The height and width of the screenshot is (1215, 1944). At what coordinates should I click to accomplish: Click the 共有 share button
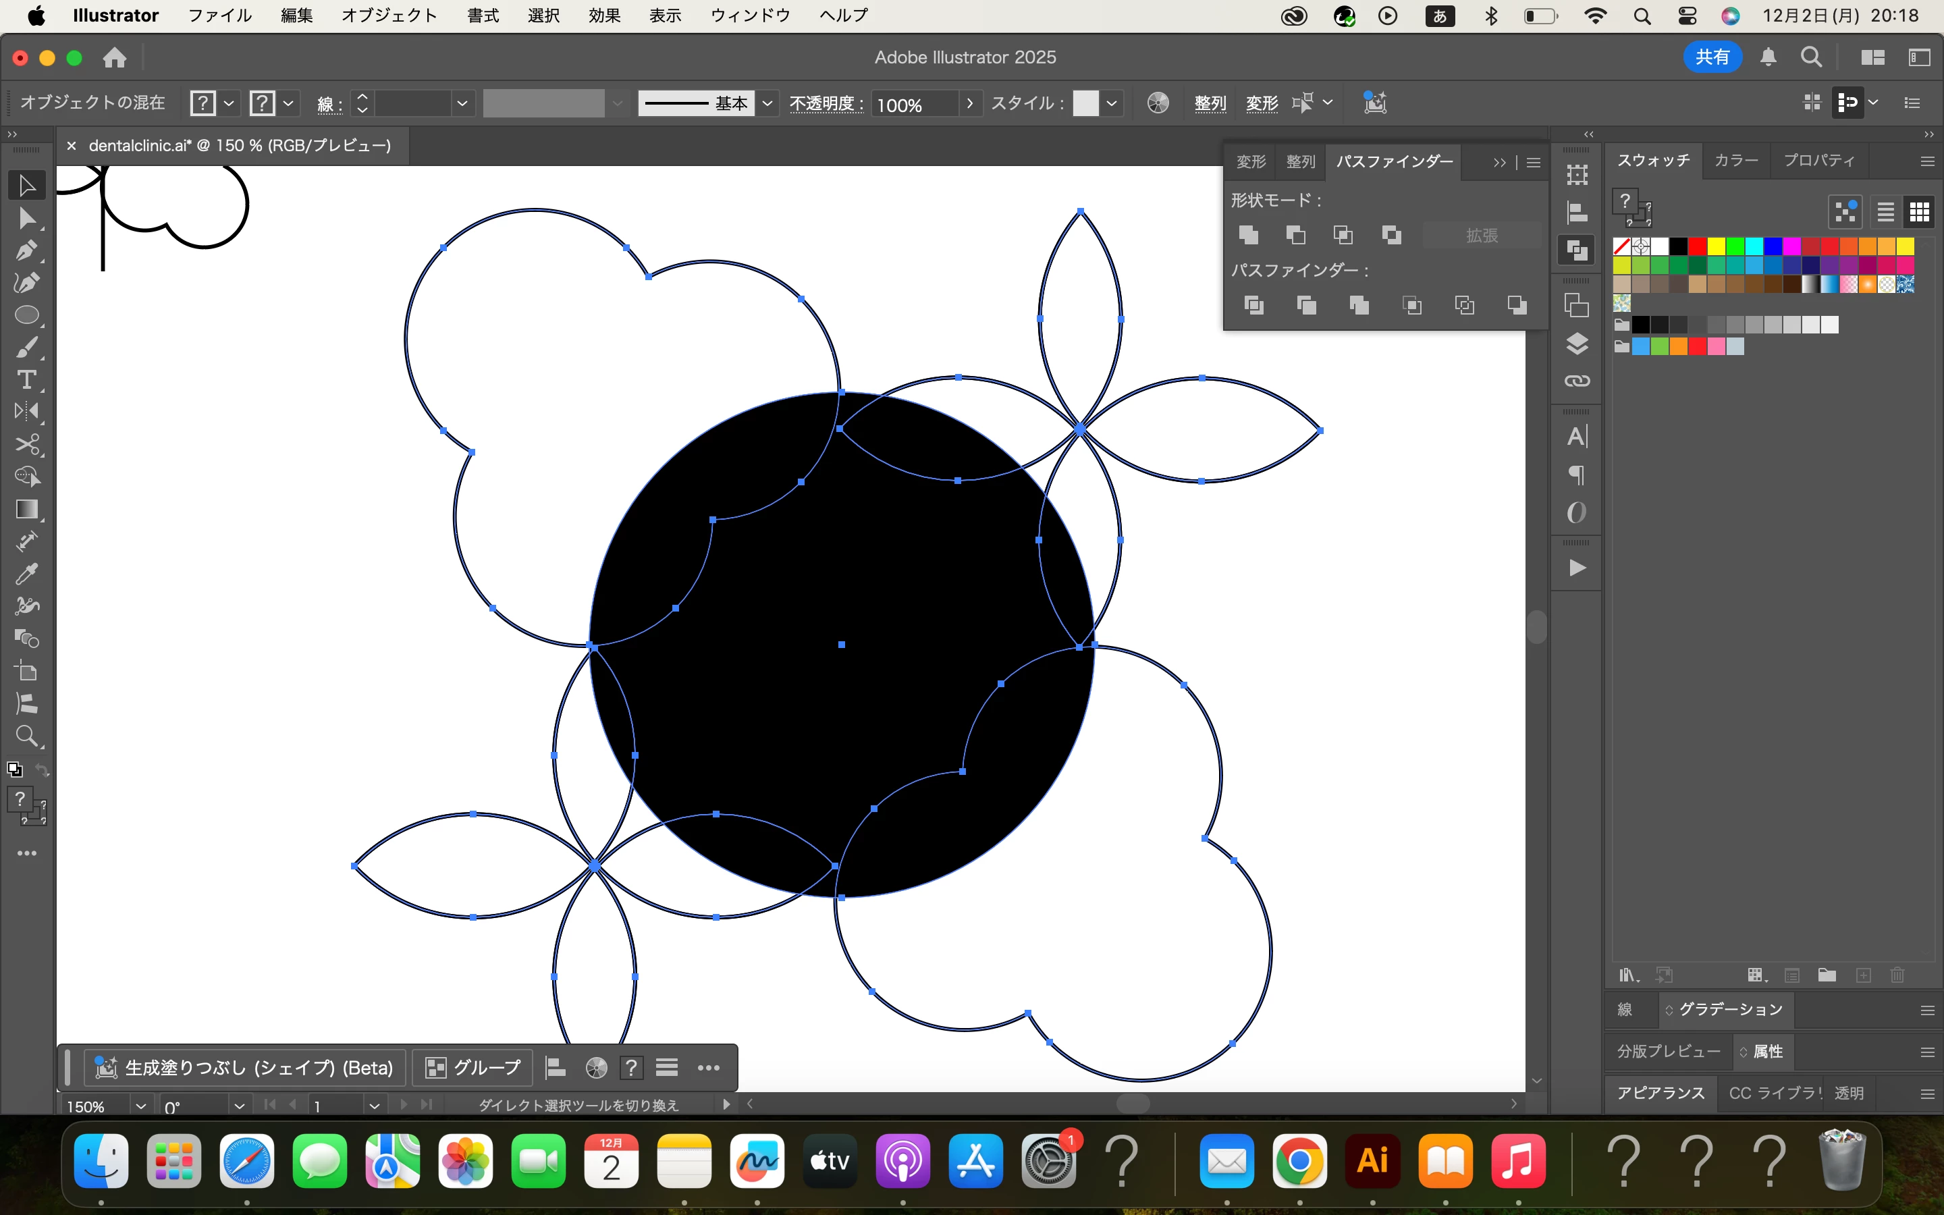click(x=1712, y=57)
